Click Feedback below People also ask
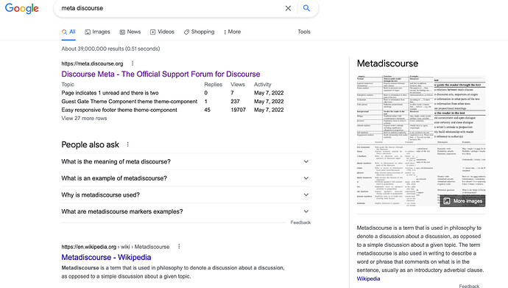 tap(300, 222)
